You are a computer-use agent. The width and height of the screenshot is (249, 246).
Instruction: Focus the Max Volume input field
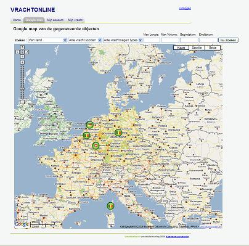click(x=170, y=40)
